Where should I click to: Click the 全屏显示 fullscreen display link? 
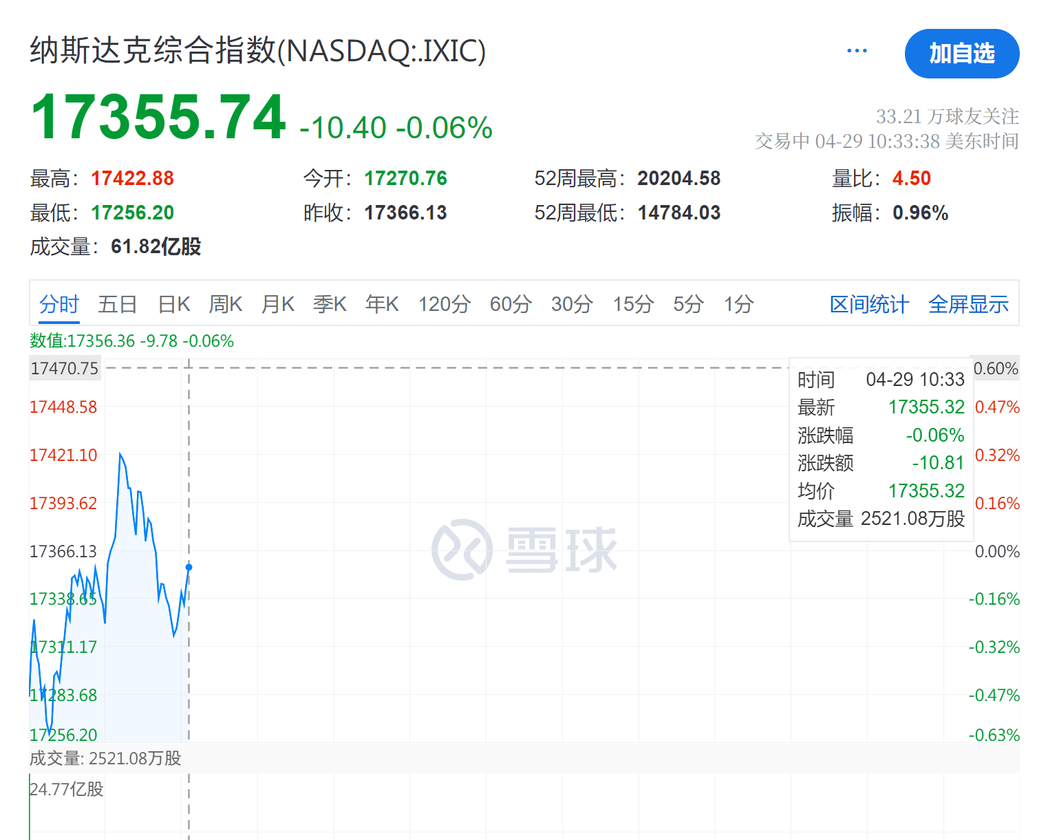(968, 304)
